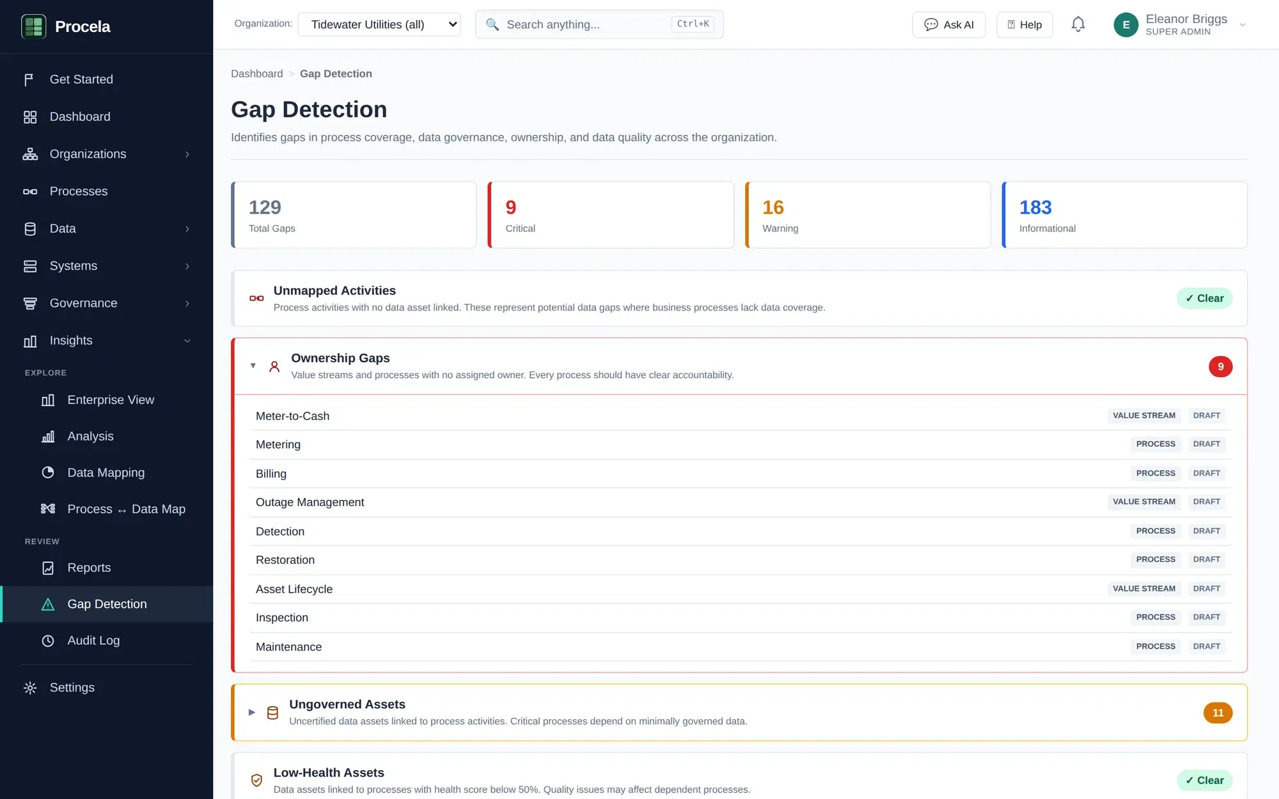
Task: Expand the Organizations submenu chevron
Action: pos(187,154)
